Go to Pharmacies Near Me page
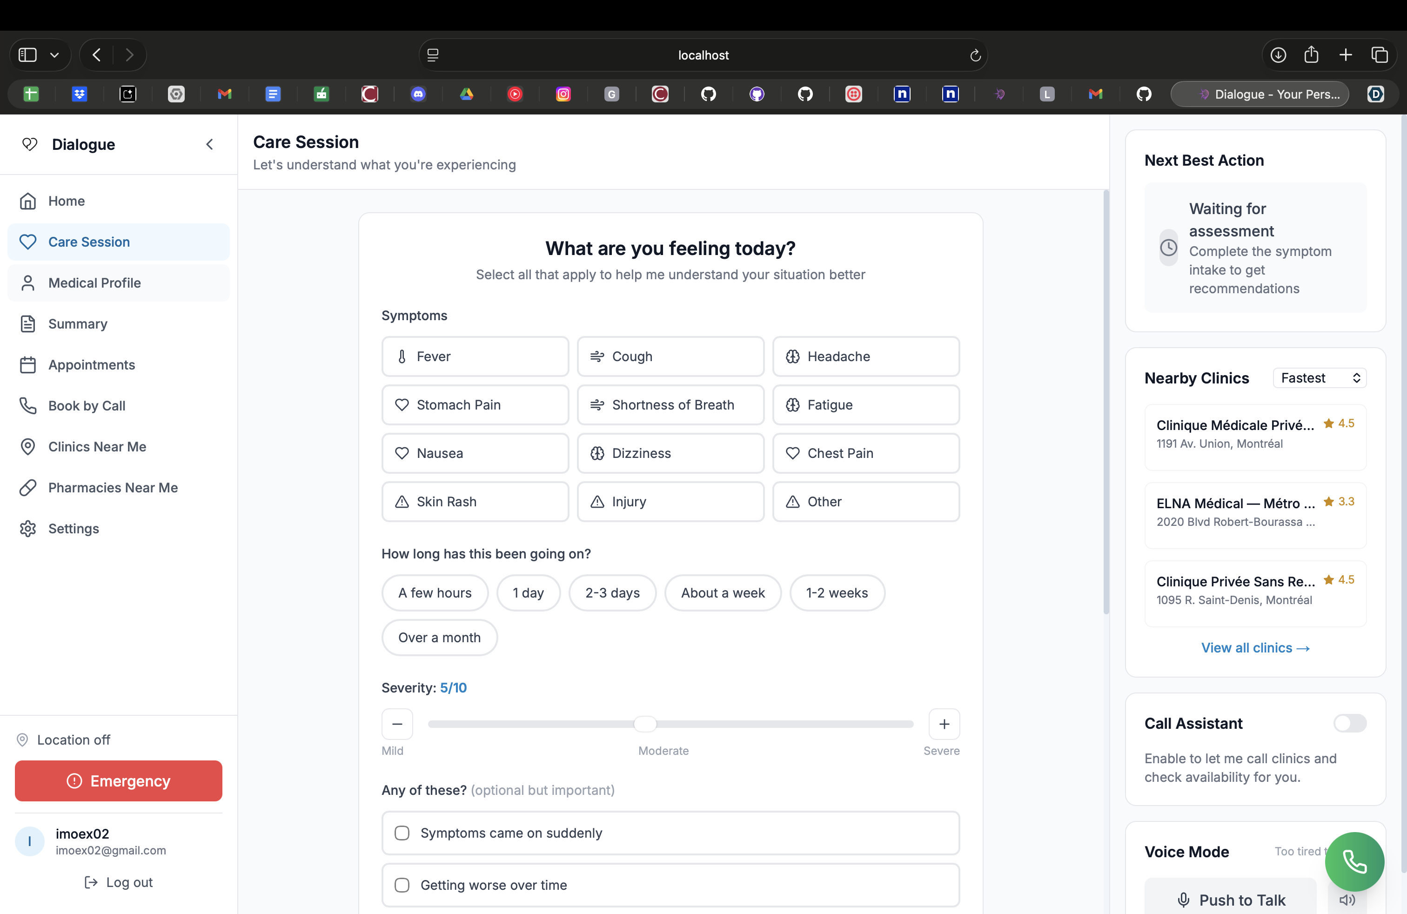The width and height of the screenshot is (1407, 914). 113,487
